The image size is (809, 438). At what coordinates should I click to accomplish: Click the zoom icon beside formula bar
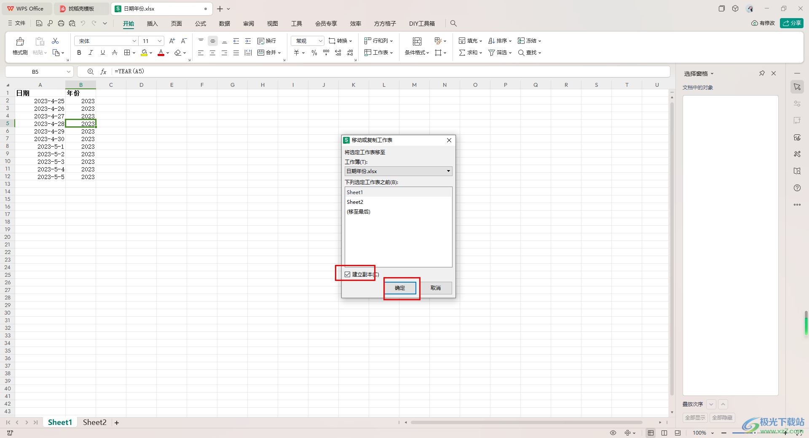(x=90, y=72)
